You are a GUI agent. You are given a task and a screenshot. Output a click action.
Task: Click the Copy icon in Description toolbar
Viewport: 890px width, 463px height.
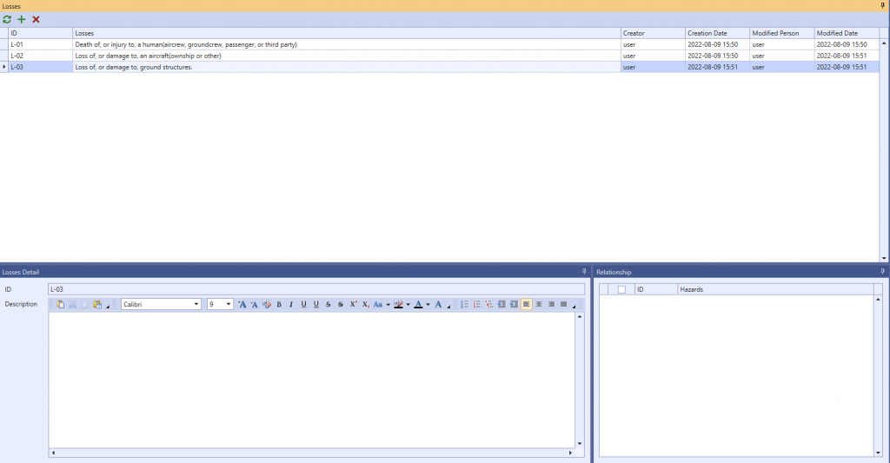[84, 304]
